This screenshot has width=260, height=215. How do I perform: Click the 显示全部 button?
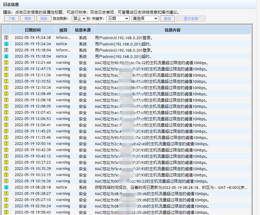point(191,19)
